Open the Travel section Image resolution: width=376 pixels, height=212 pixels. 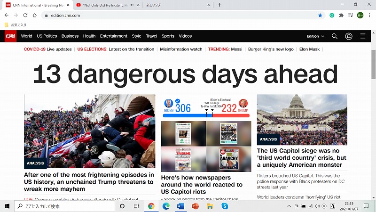151,36
